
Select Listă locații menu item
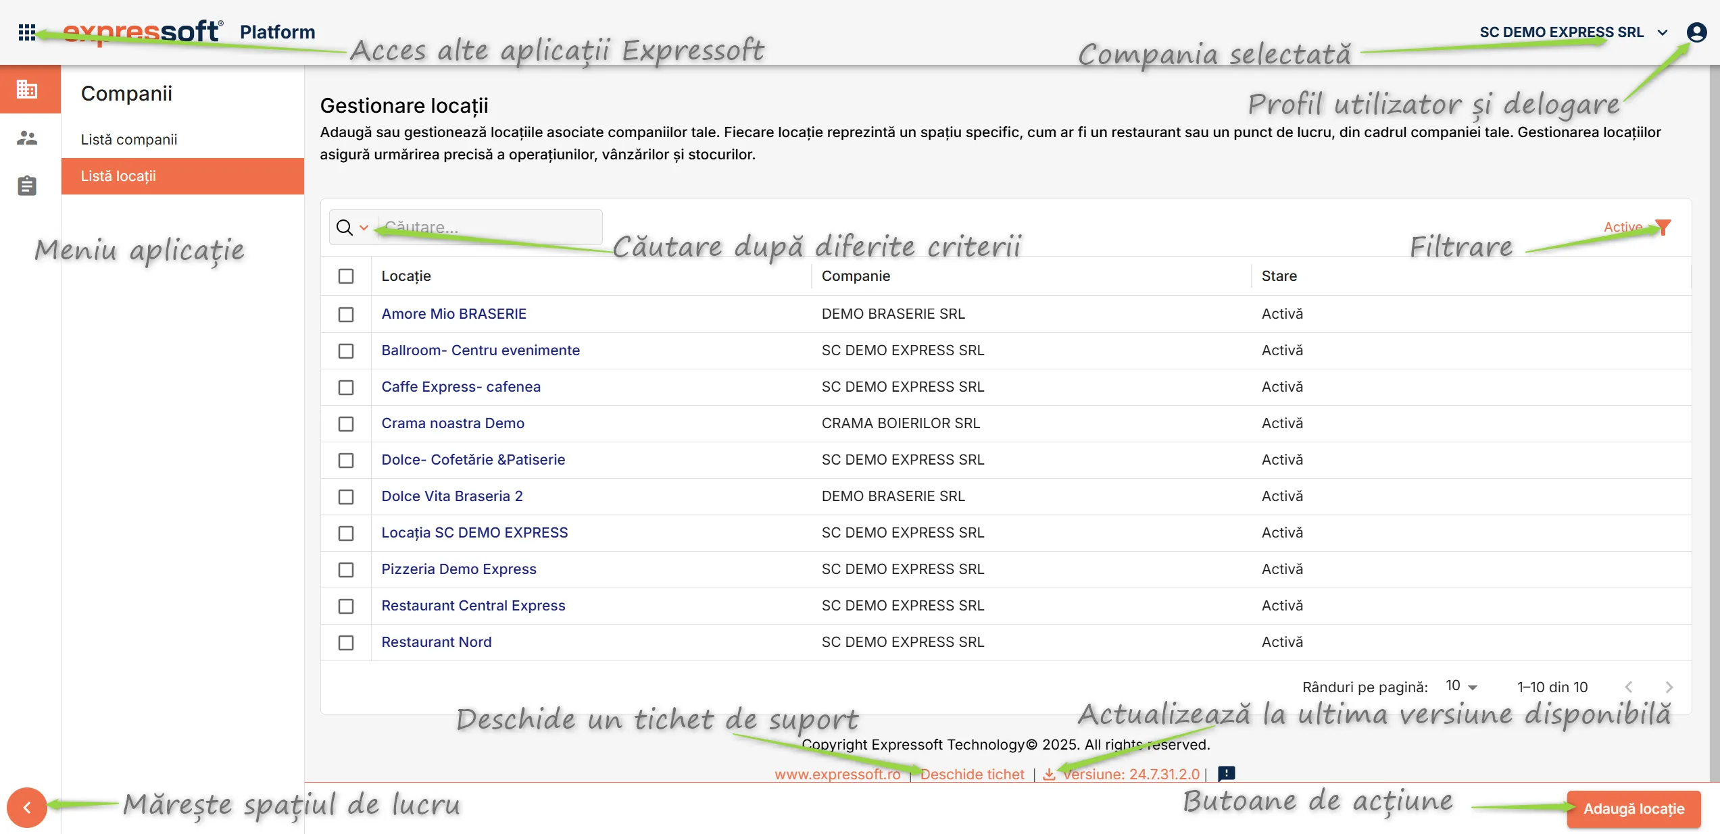pyautogui.click(x=182, y=176)
